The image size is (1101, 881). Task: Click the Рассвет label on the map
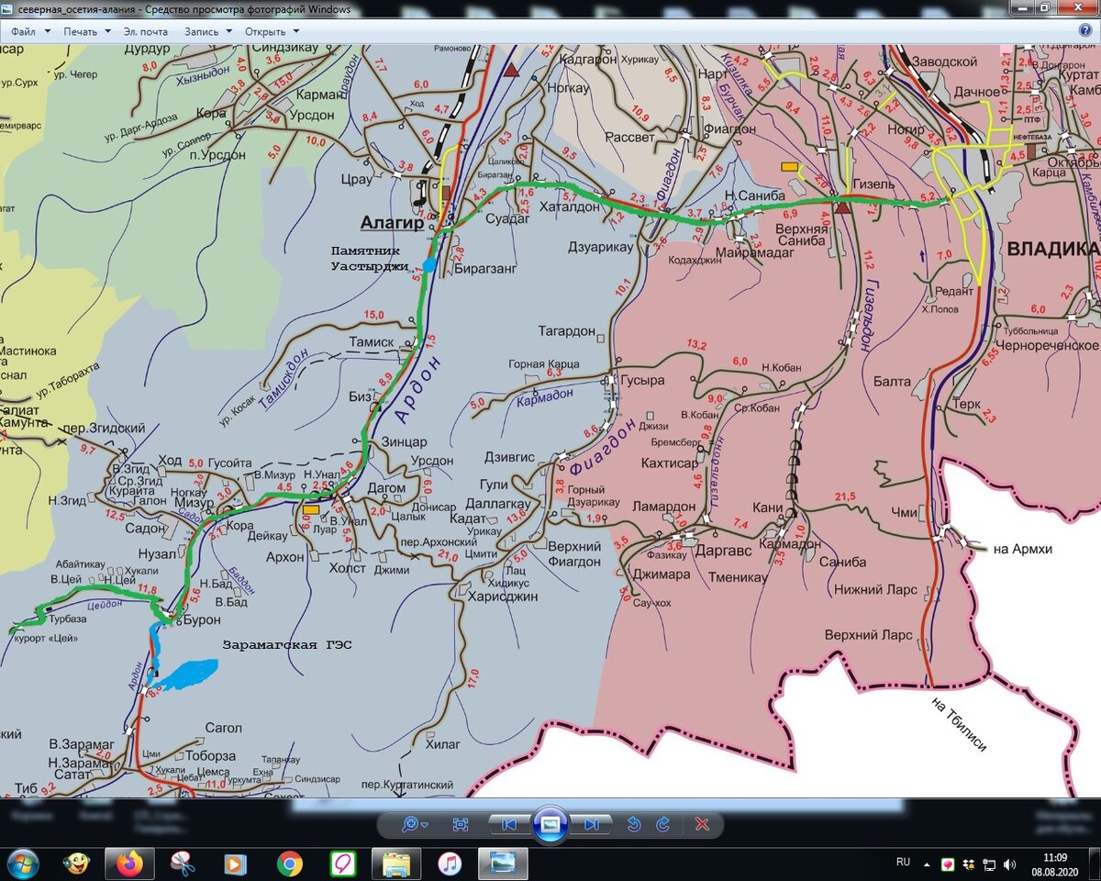click(630, 138)
